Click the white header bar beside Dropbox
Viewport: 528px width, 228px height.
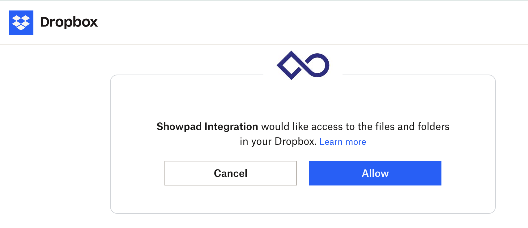(309, 23)
